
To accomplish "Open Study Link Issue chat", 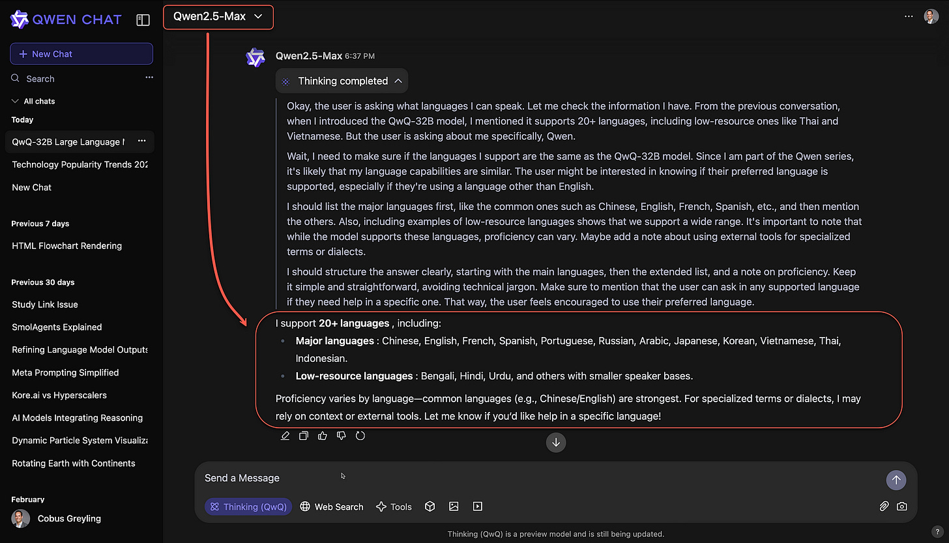I will (x=45, y=304).
